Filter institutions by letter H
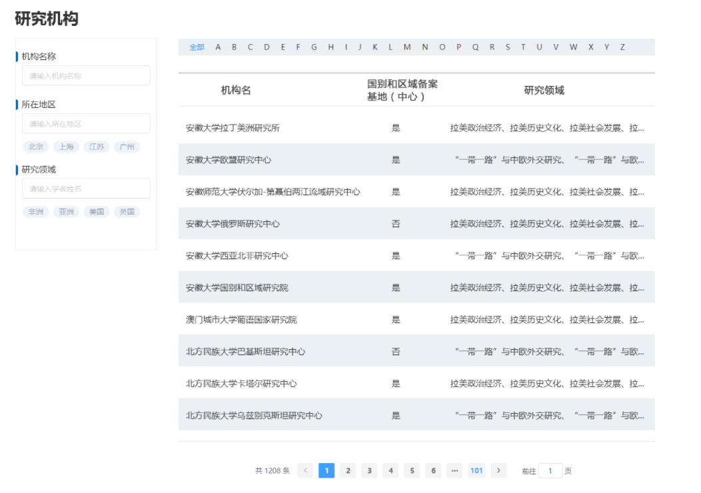This screenshot has width=701, height=493. 331,47
